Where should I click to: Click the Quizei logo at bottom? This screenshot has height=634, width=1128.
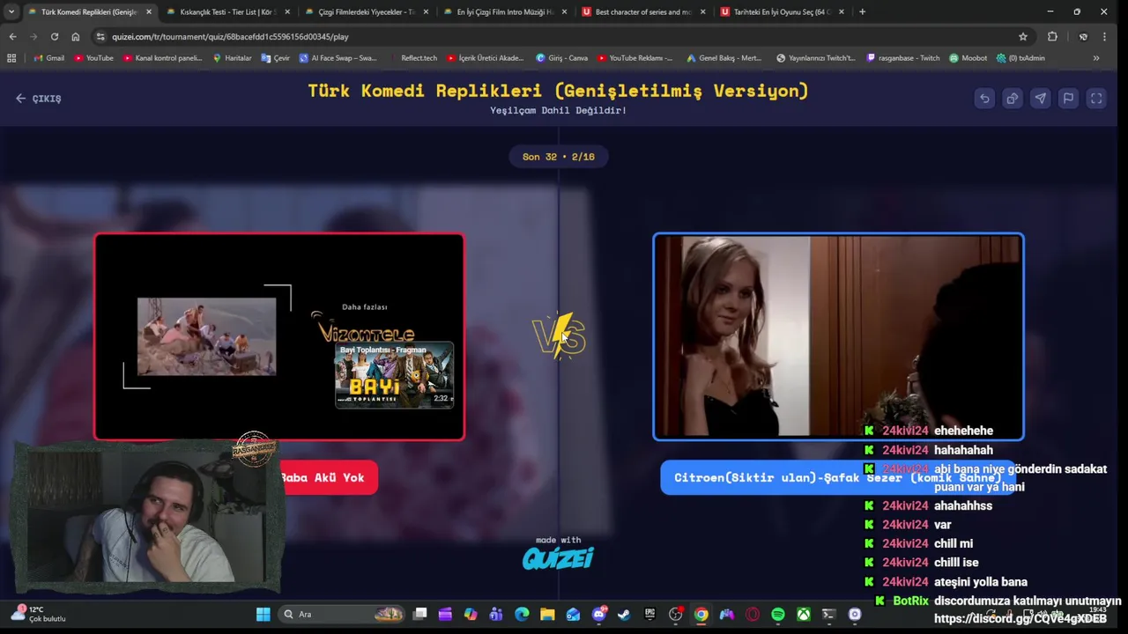pyautogui.click(x=558, y=558)
